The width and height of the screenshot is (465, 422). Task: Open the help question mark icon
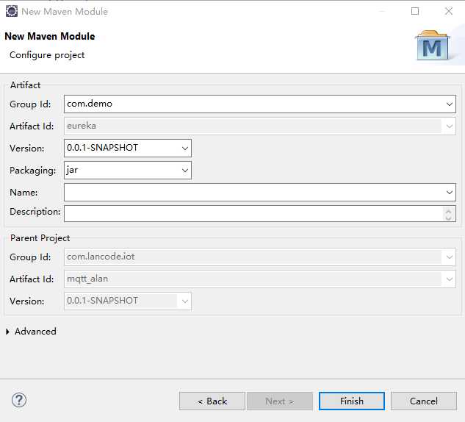coord(19,400)
